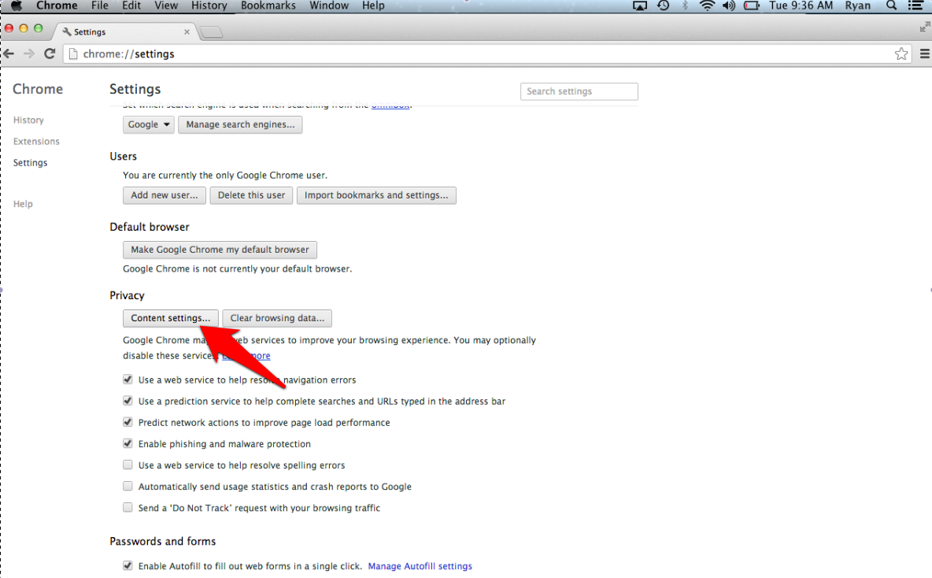The width and height of the screenshot is (932, 578).
Task: Close the Settings tab
Action: [187, 32]
